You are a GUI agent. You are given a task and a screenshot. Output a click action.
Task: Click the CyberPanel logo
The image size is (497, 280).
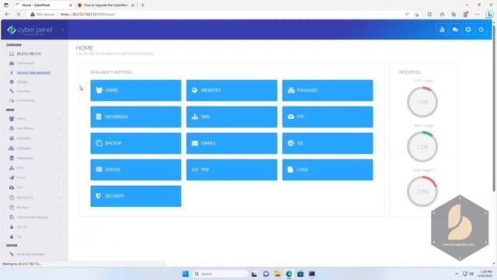pyautogui.click(x=30, y=30)
